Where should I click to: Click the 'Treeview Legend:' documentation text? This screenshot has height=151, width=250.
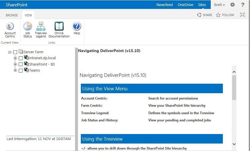(95, 113)
